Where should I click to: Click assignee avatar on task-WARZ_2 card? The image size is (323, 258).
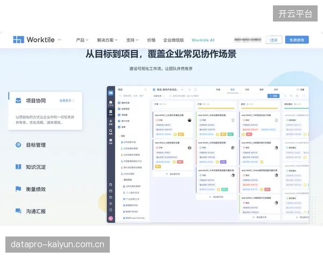pos(189,120)
